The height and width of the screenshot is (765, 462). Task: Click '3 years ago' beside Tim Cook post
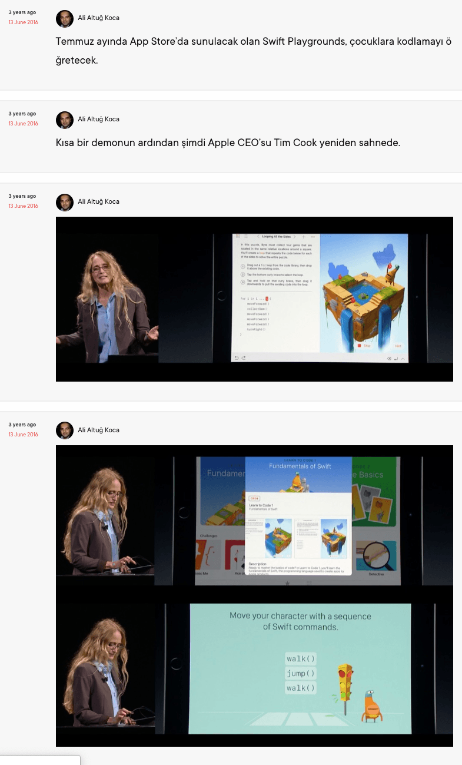coord(22,114)
